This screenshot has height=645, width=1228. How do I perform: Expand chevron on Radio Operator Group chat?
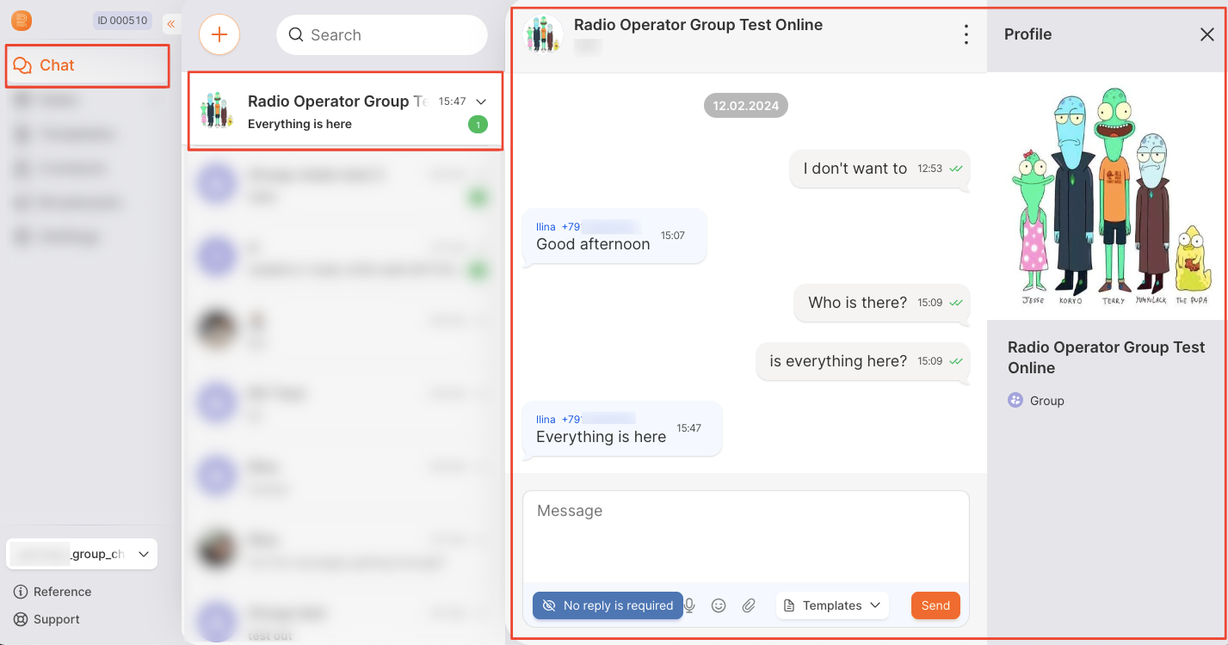click(x=481, y=101)
